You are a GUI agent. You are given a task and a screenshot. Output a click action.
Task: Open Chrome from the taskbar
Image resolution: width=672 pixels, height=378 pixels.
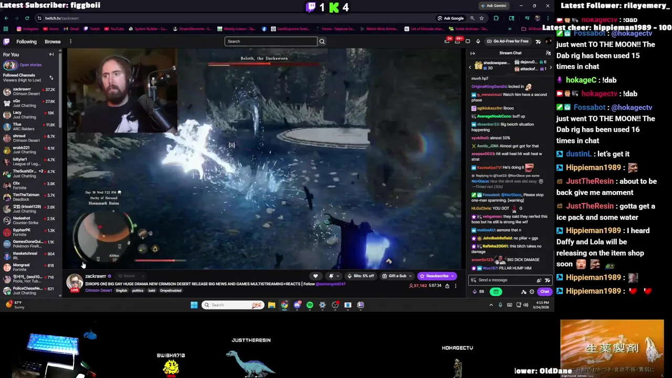[x=284, y=305]
